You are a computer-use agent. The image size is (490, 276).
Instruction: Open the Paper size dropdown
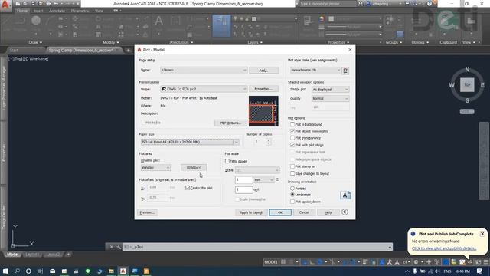190,142
